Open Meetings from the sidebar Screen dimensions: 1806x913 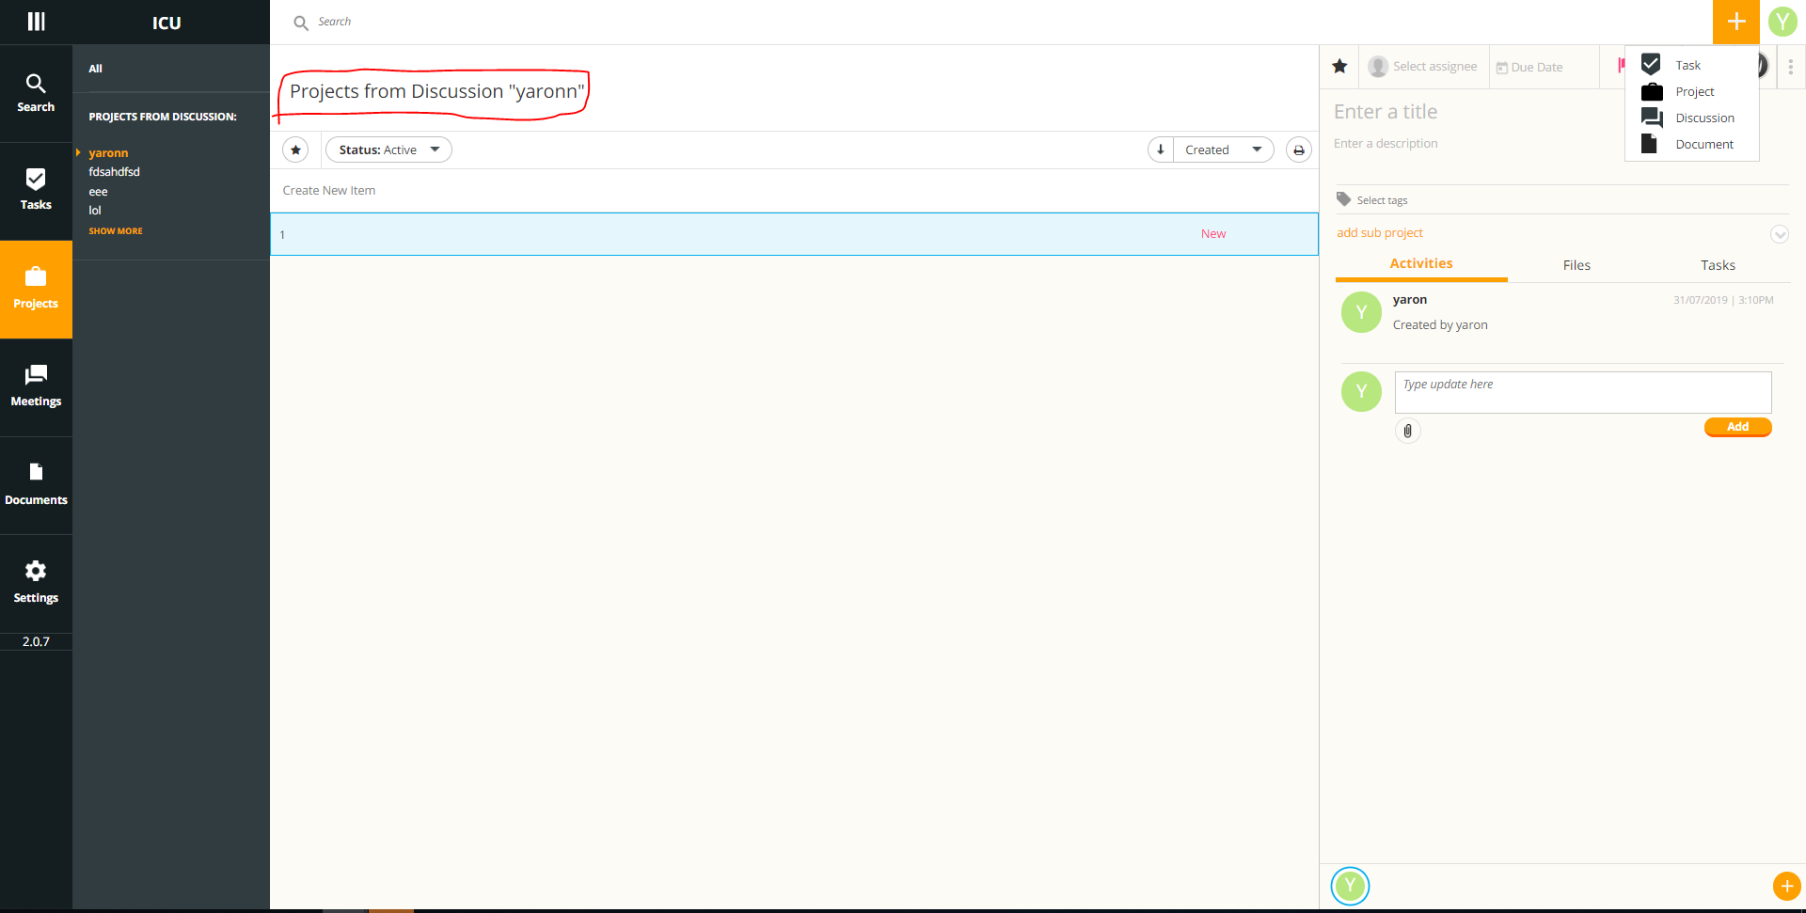tap(36, 387)
